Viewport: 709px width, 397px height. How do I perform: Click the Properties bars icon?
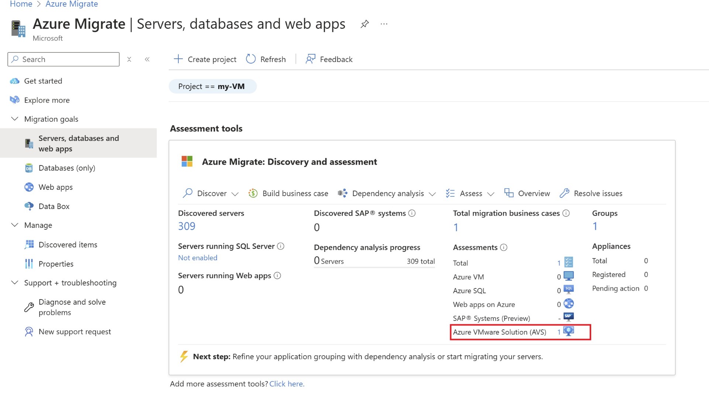pyautogui.click(x=29, y=264)
